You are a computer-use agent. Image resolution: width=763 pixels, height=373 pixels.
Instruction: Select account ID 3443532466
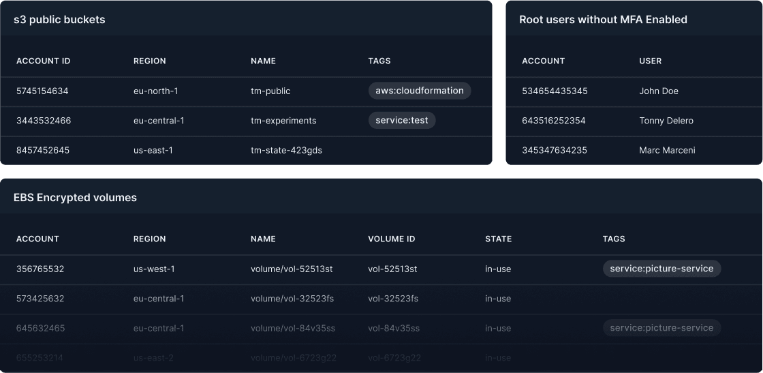tap(44, 121)
